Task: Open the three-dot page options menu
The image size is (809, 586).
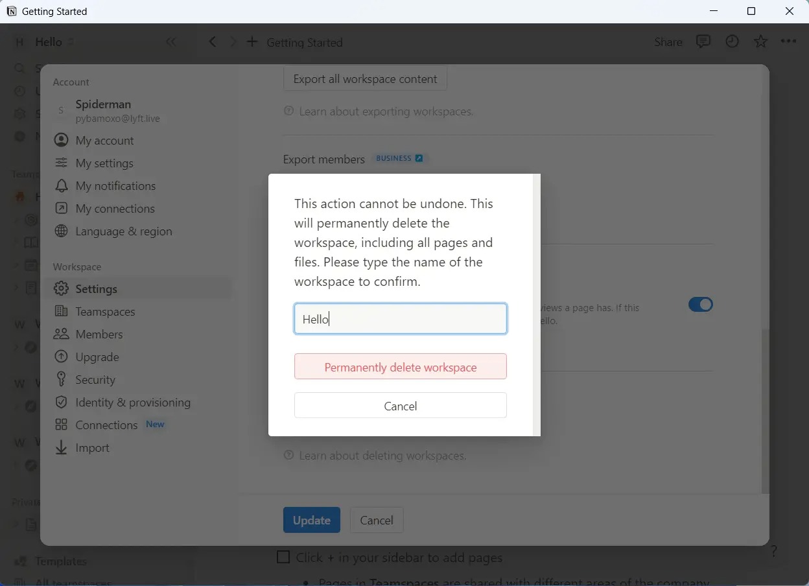Action: 788,41
